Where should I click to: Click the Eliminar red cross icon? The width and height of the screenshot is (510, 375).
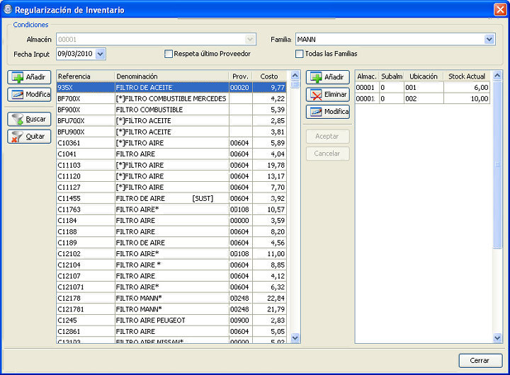(316, 95)
